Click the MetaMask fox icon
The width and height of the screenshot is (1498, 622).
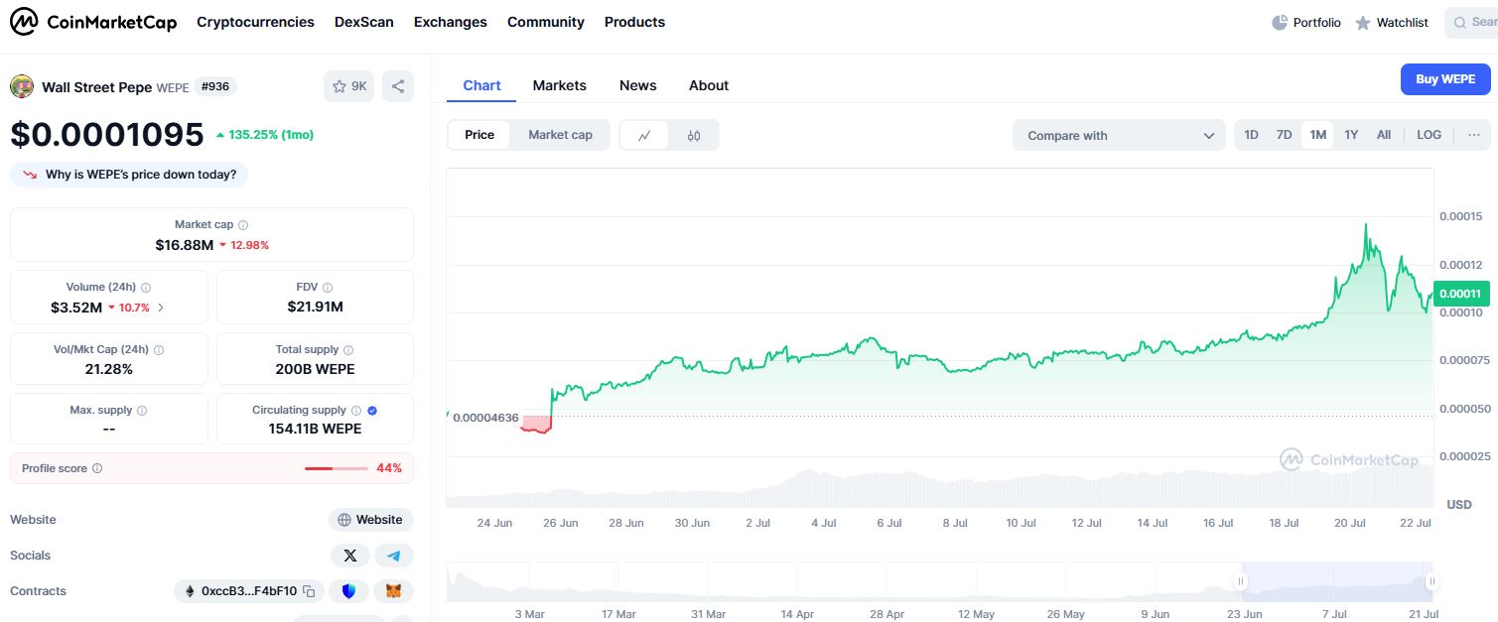click(x=394, y=591)
